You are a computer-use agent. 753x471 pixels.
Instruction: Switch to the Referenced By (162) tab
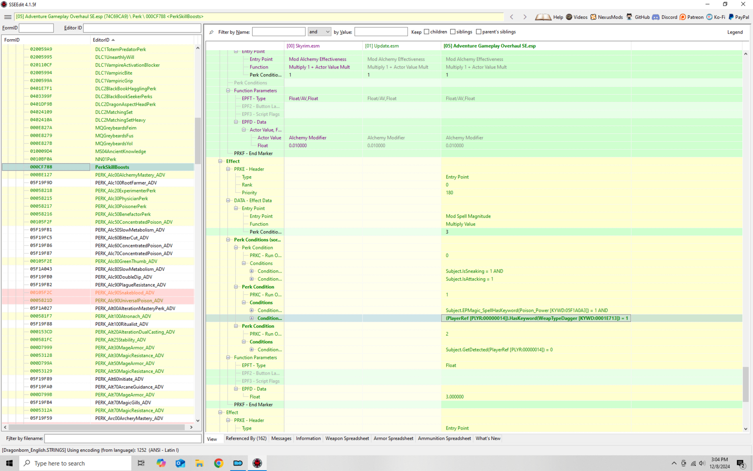pos(246,438)
